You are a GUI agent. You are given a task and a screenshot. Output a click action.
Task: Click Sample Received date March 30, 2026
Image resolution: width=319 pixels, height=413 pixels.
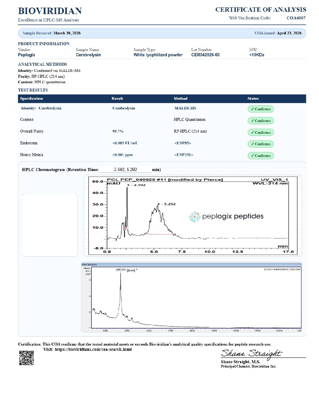click(67, 33)
